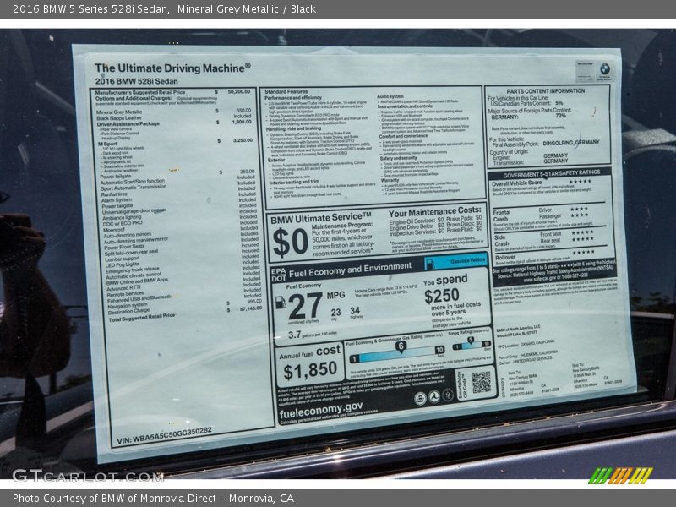Screen dimensions: 676x507
Task: Click 'Total Suggested Retail Price' line
Action: pyautogui.click(x=142, y=318)
